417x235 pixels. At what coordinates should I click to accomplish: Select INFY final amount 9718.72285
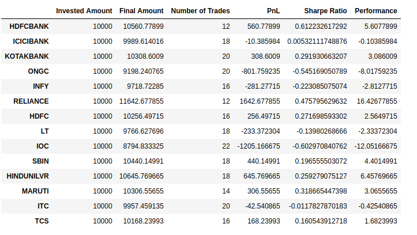(x=145, y=86)
